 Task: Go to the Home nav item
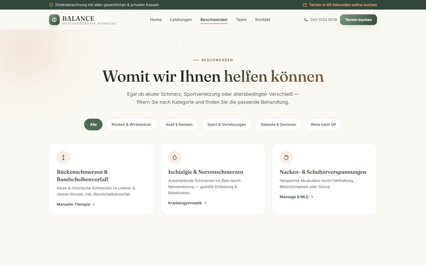pos(156,20)
